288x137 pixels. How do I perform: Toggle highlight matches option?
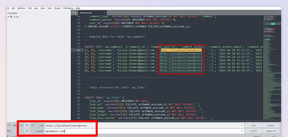tap(27, 131)
